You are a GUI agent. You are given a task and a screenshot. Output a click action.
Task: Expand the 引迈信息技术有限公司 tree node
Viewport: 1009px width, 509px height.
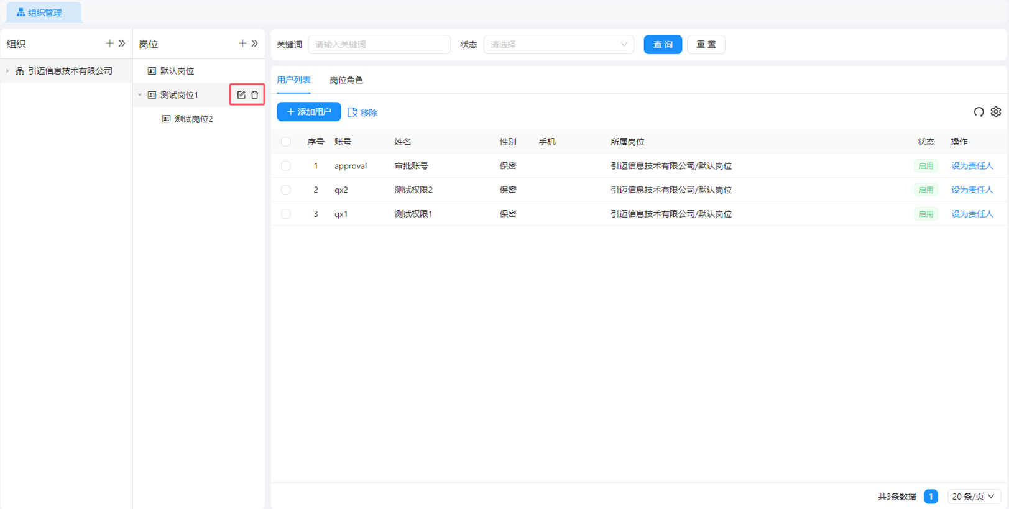[x=8, y=71]
